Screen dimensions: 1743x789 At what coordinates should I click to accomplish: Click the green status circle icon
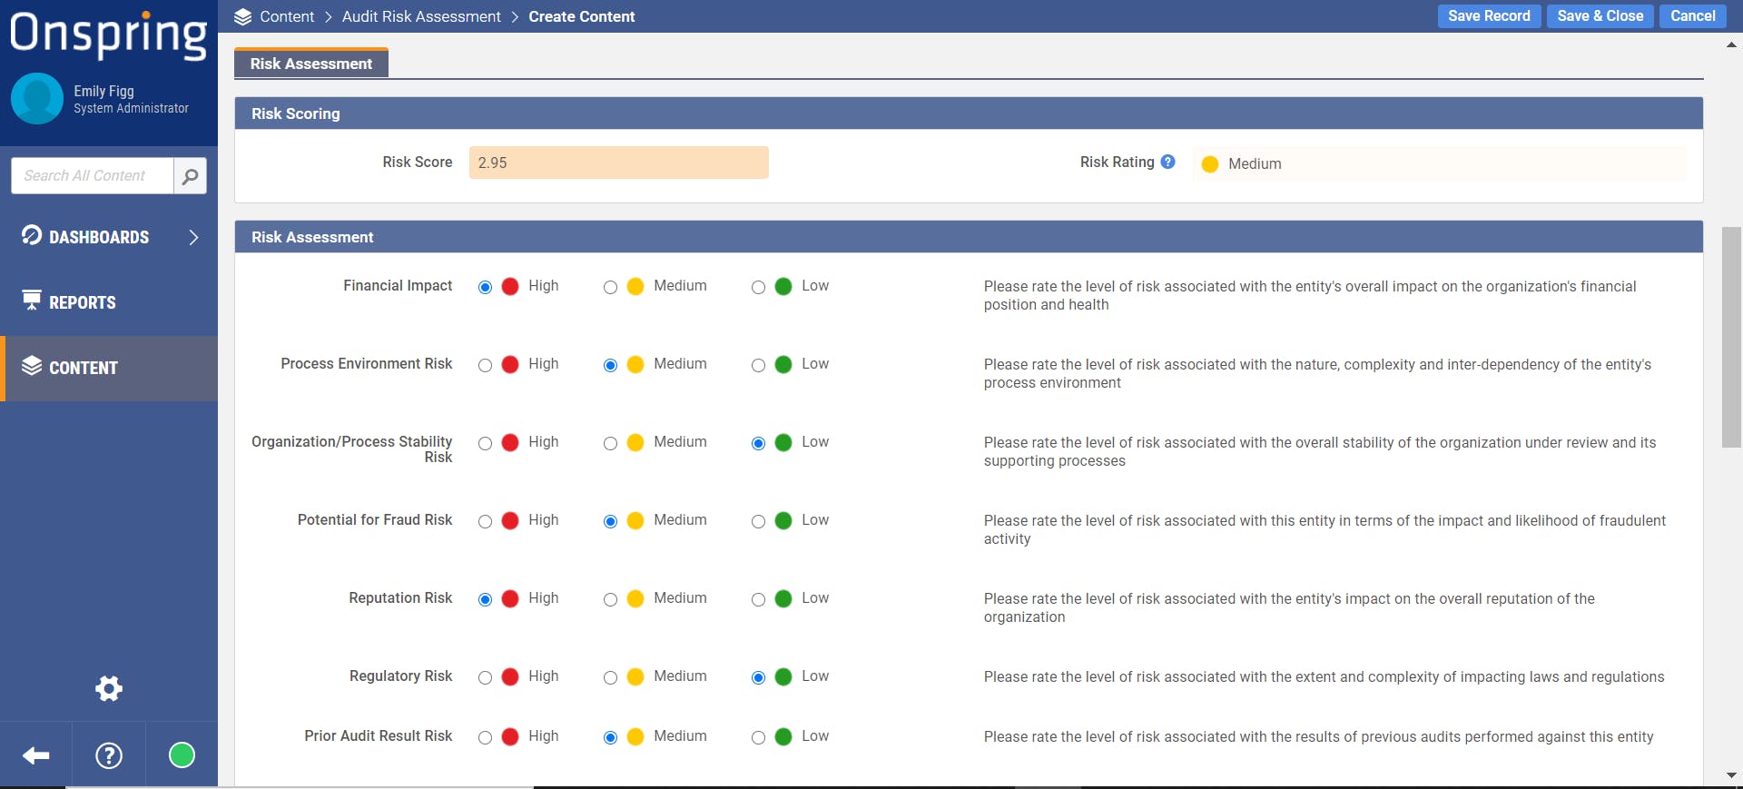pos(182,755)
